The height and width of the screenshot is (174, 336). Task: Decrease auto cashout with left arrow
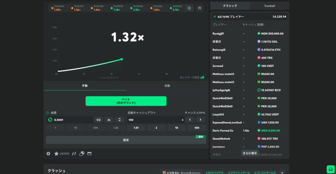pos(190,120)
